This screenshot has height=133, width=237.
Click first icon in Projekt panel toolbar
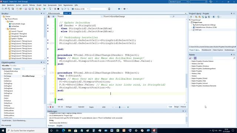pyautogui.click(x=191, y=17)
